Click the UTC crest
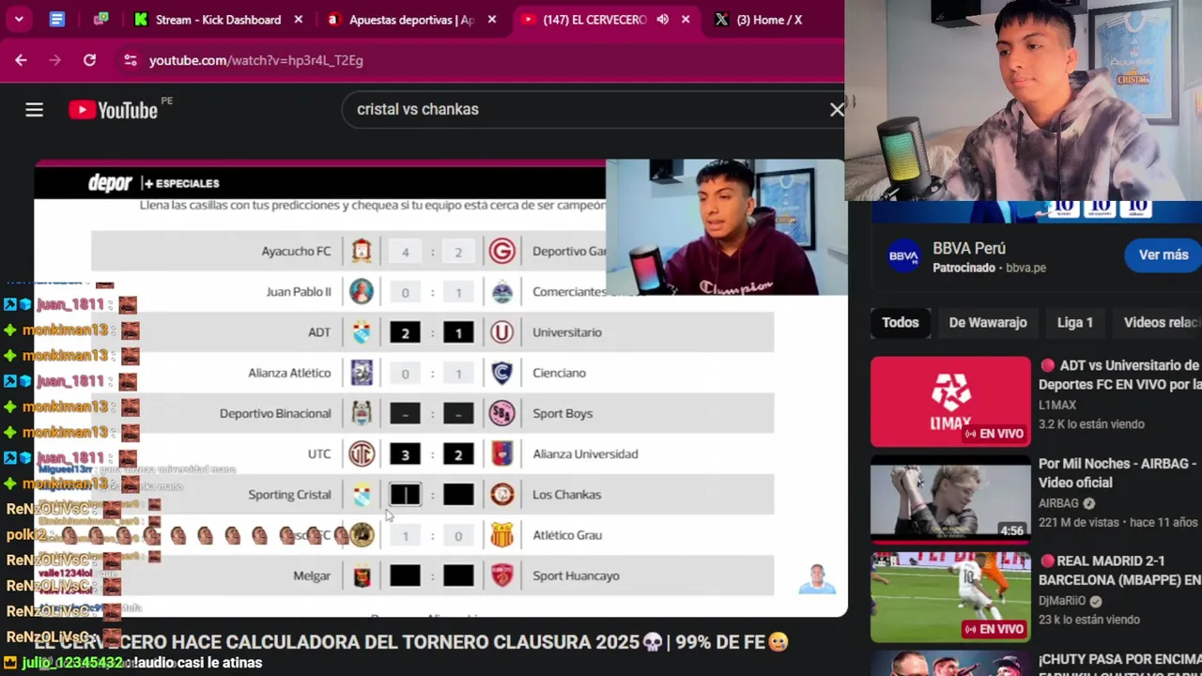This screenshot has height=676, width=1202. click(x=362, y=454)
